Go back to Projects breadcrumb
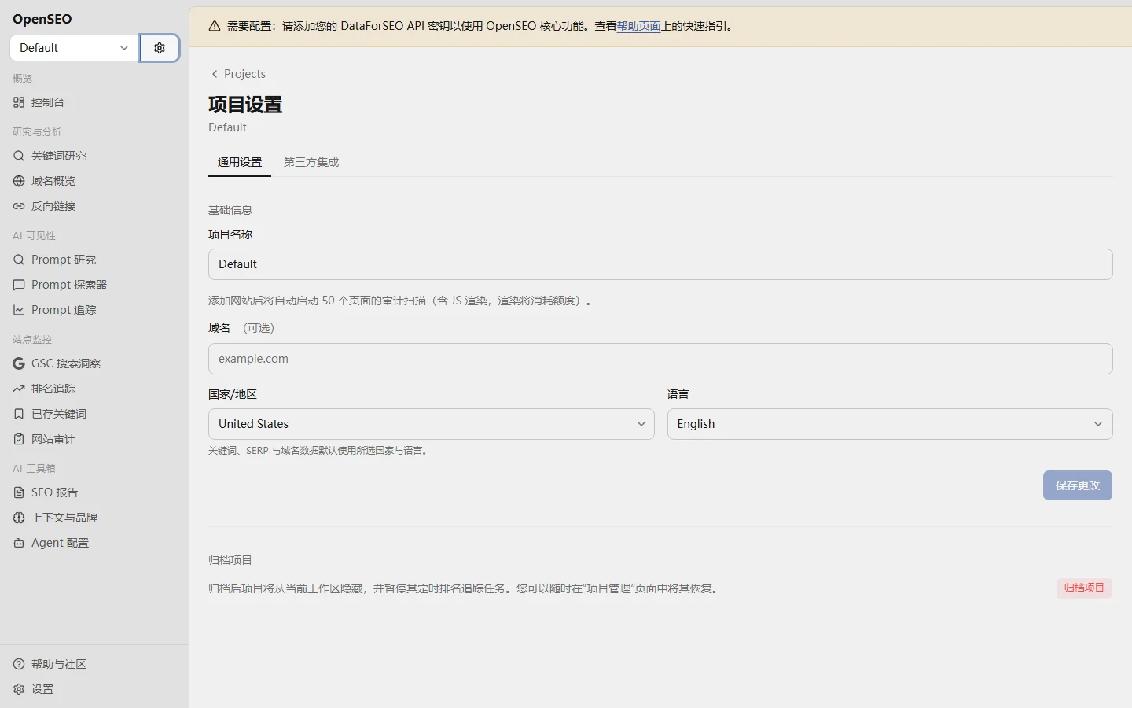 [x=238, y=74]
